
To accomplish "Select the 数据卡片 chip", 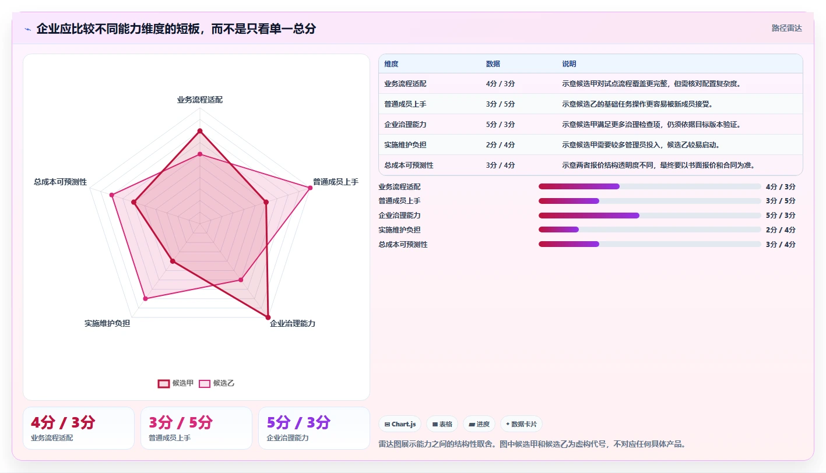I will click(x=522, y=424).
